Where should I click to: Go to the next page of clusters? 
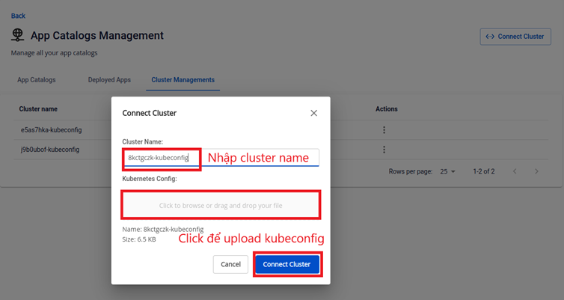point(536,171)
